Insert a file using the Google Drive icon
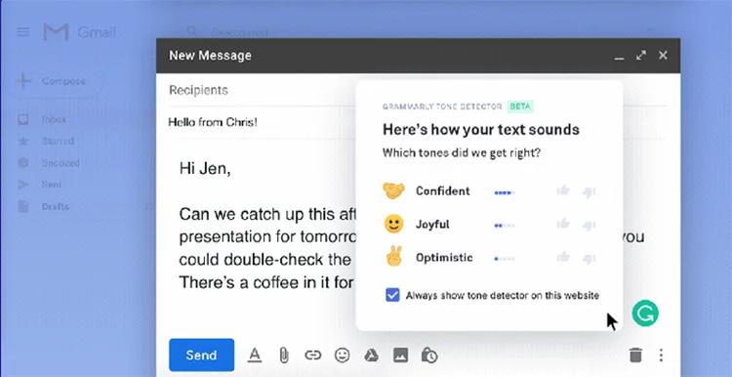Image resolution: width=732 pixels, height=377 pixels. [372, 356]
